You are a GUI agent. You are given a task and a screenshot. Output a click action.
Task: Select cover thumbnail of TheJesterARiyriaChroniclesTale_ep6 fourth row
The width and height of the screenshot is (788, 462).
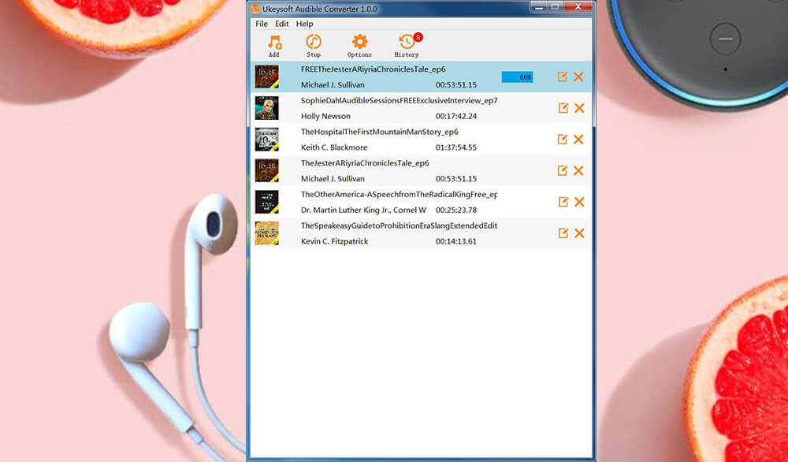pos(267,170)
